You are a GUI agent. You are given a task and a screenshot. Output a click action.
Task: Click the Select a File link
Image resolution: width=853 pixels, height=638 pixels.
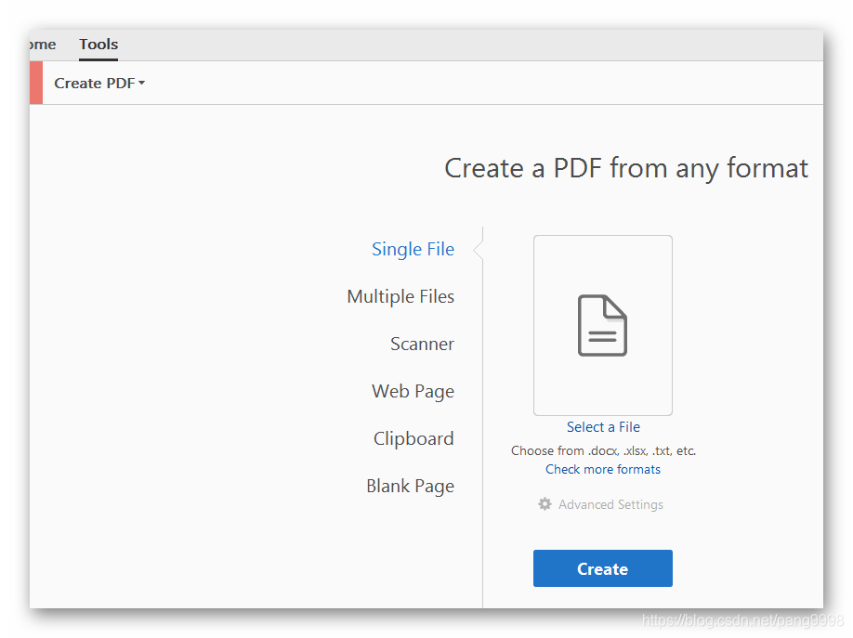coord(602,426)
